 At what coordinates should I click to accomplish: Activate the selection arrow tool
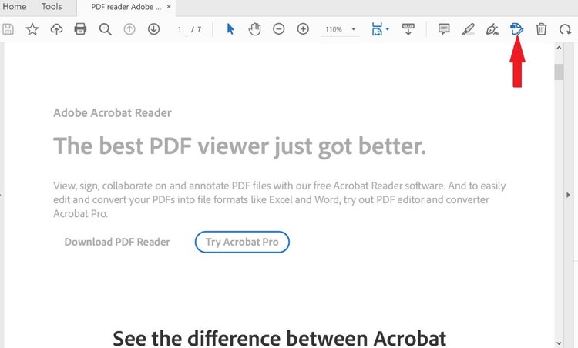tap(230, 28)
